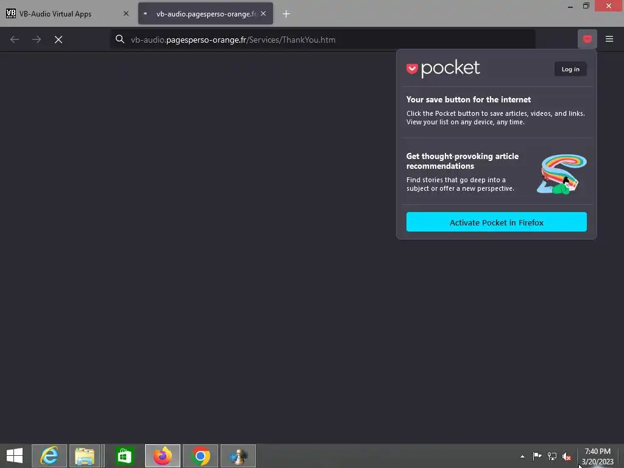
Task: Open a new tab
Action: click(x=286, y=14)
